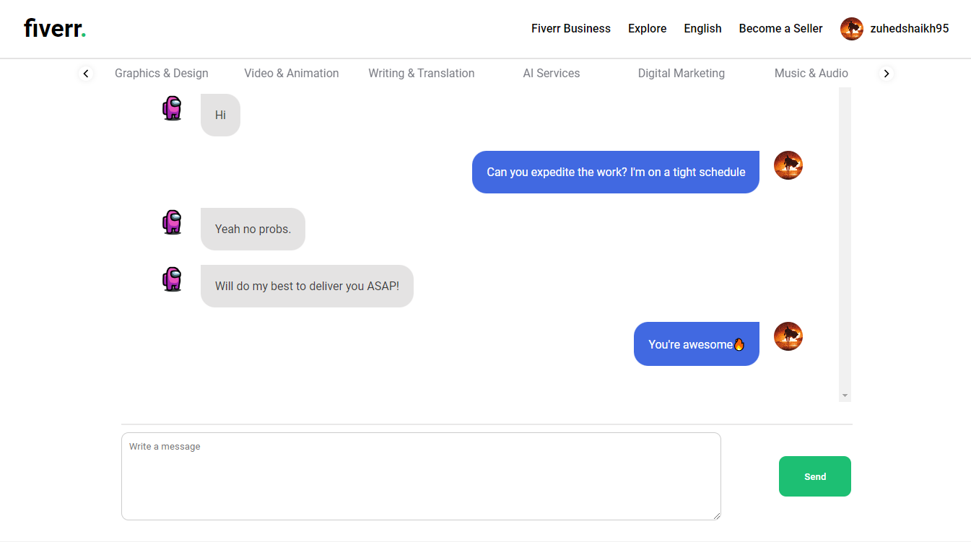Viewport: 971px width, 542px height.
Task: Click pink crewmate avatar next to Yeah no probs
Action: (173, 222)
